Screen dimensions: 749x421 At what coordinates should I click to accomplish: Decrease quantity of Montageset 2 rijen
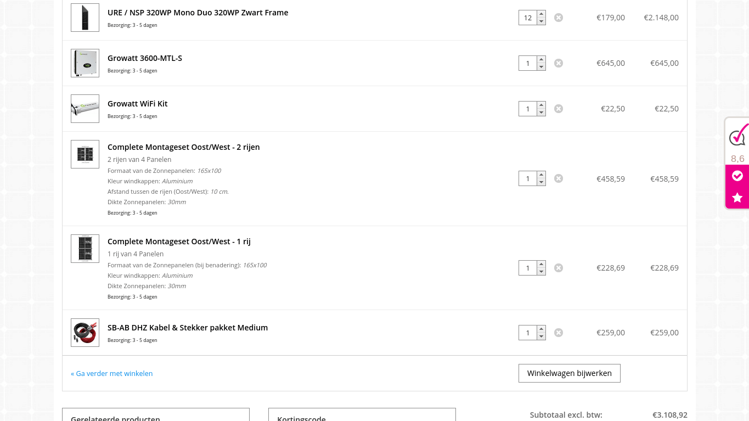[542, 182]
